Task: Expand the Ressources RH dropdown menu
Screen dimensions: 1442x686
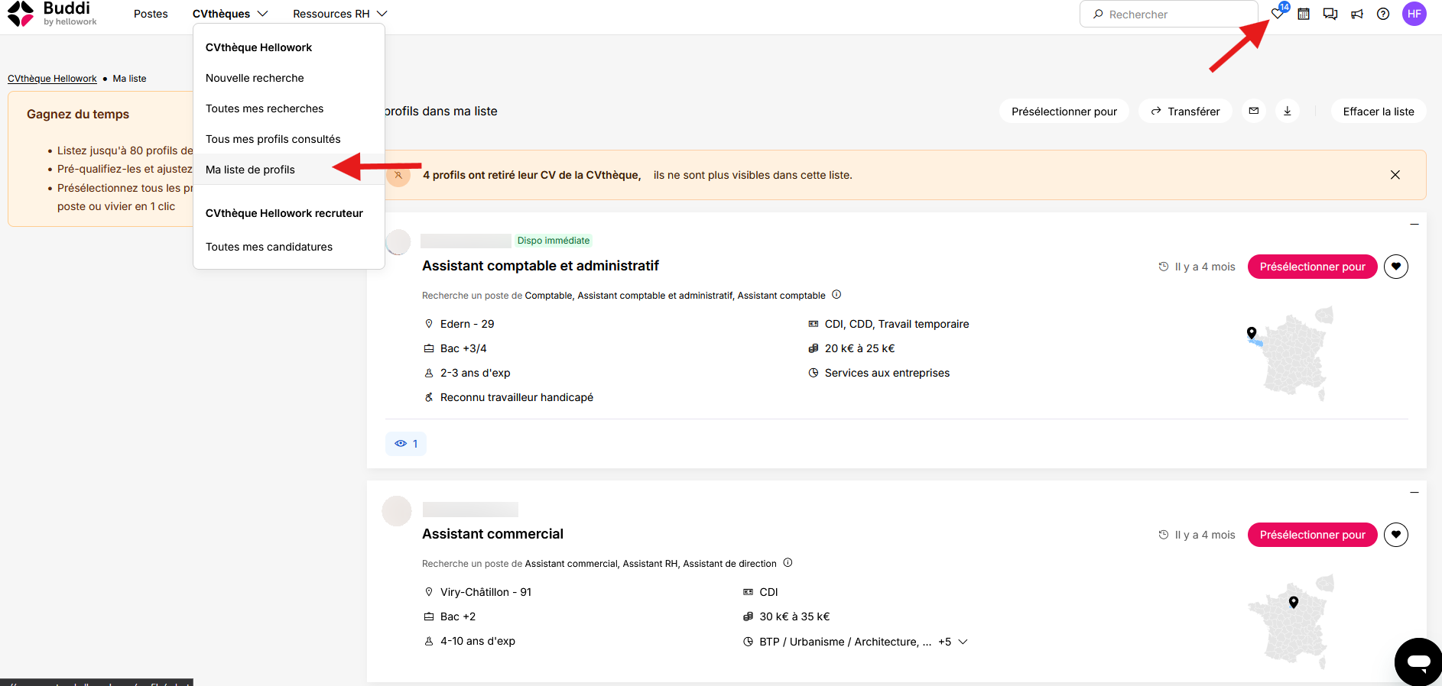Action: (x=340, y=14)
